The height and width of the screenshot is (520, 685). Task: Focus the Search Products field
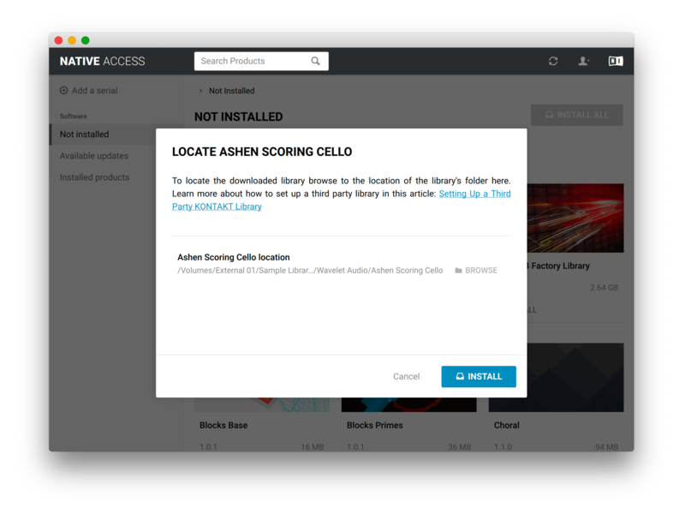pyautogui.click(x=261, y=61)
